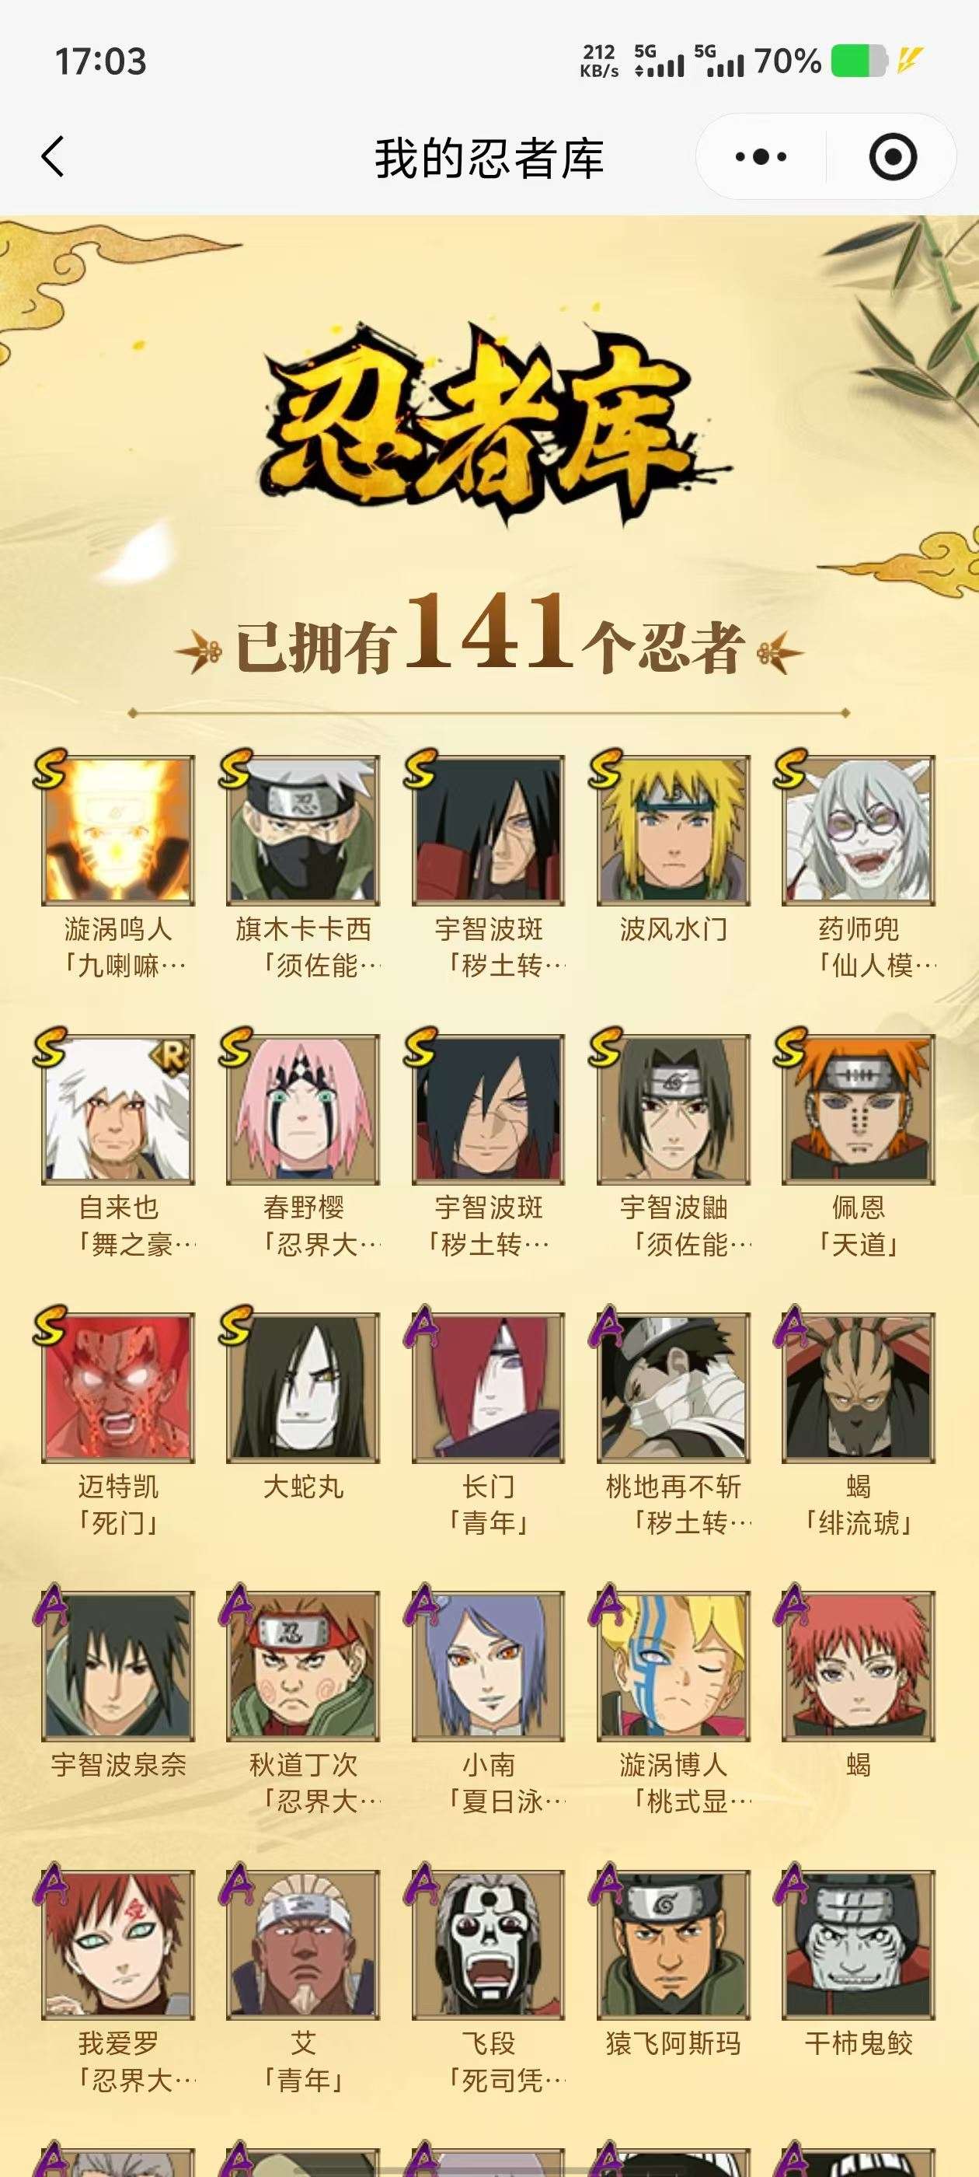Open the 迈特凯「死门」portrait
The image size is (979, 2177).
118,1387
